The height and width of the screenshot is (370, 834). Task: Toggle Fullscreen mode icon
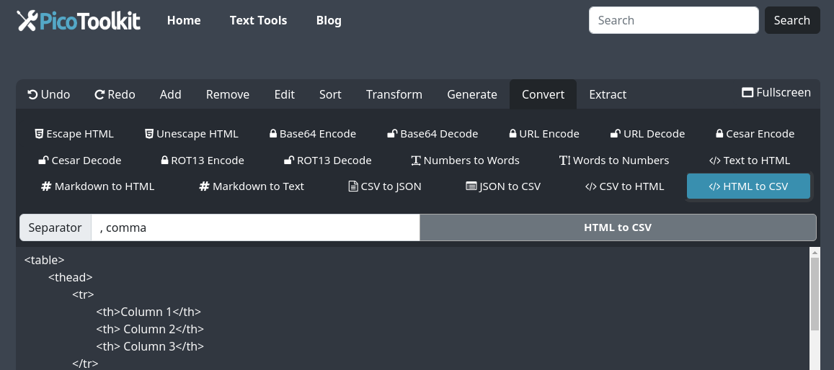[748, 93]
